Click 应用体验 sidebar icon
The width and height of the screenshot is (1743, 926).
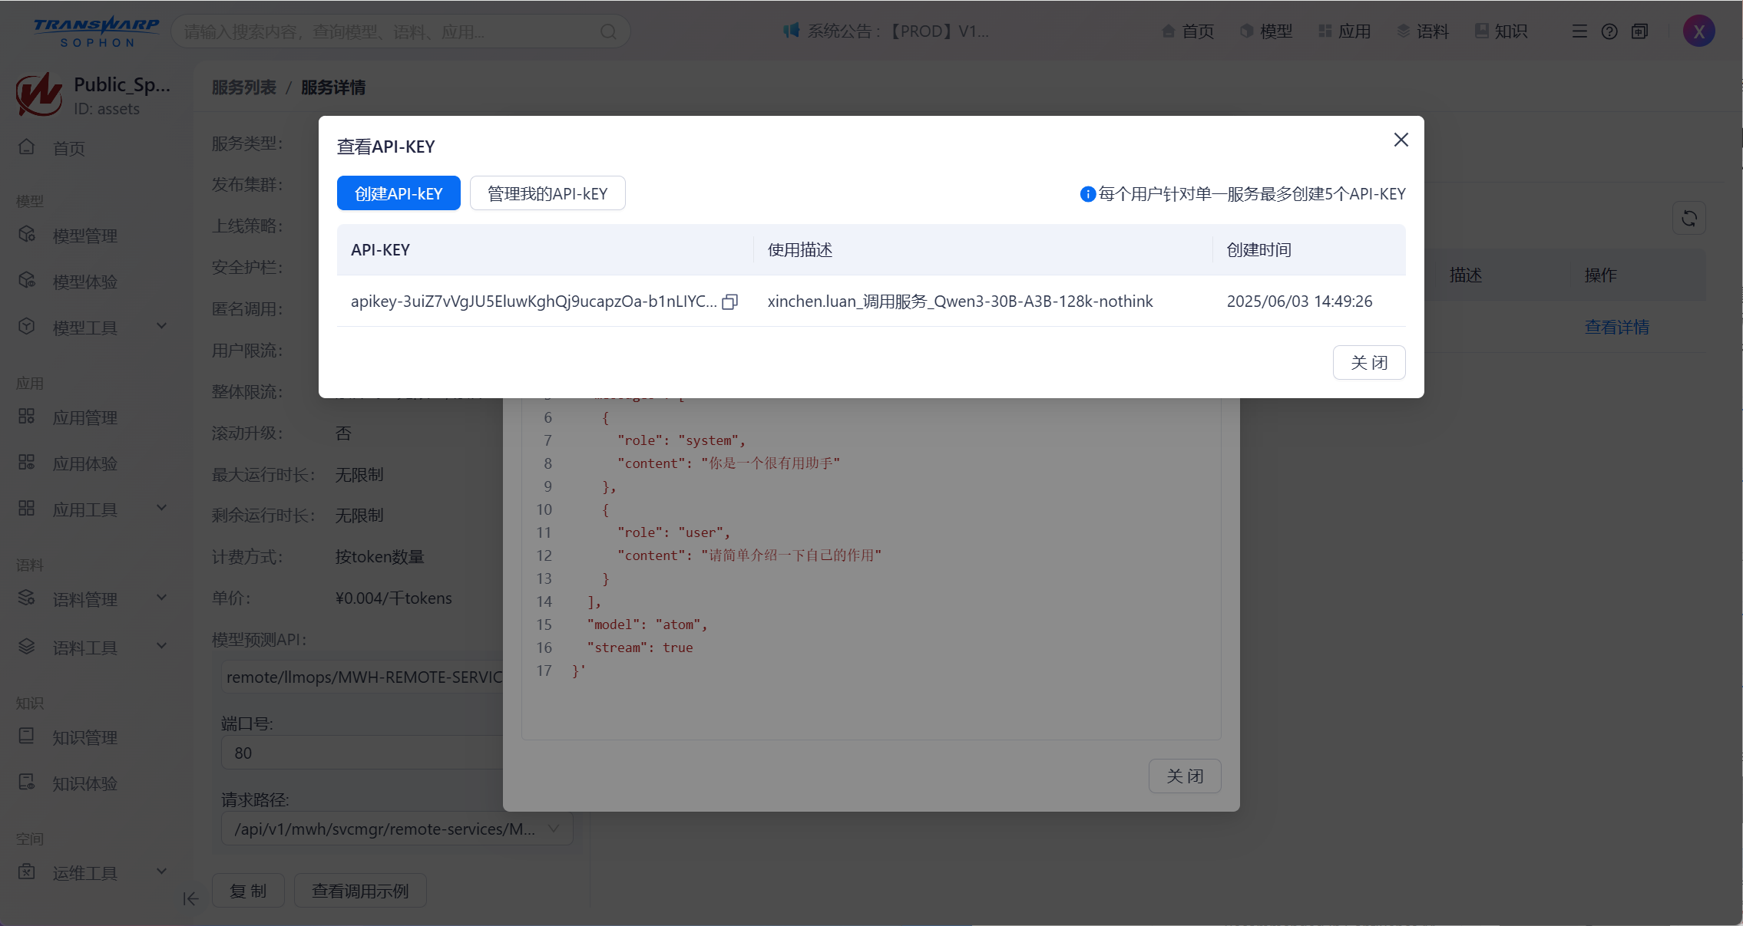tap(27, 462)
